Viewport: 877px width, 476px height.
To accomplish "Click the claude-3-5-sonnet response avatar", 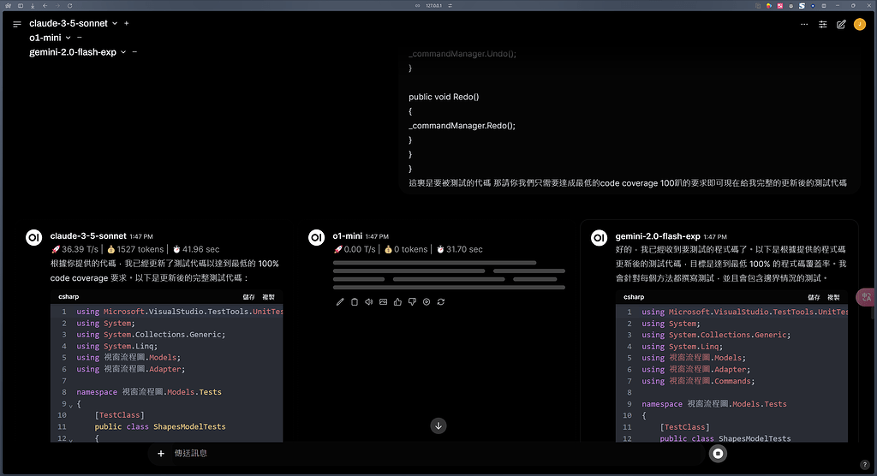I will tap(34, 238).
